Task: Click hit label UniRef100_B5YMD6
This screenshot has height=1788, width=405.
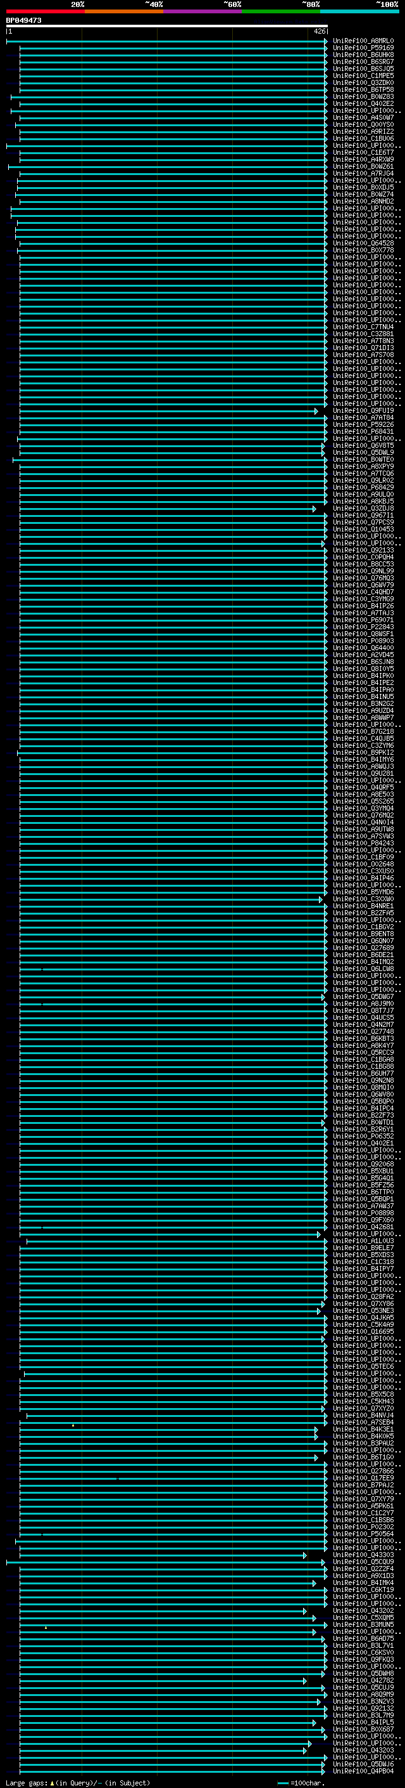Action: pos(363,892)
